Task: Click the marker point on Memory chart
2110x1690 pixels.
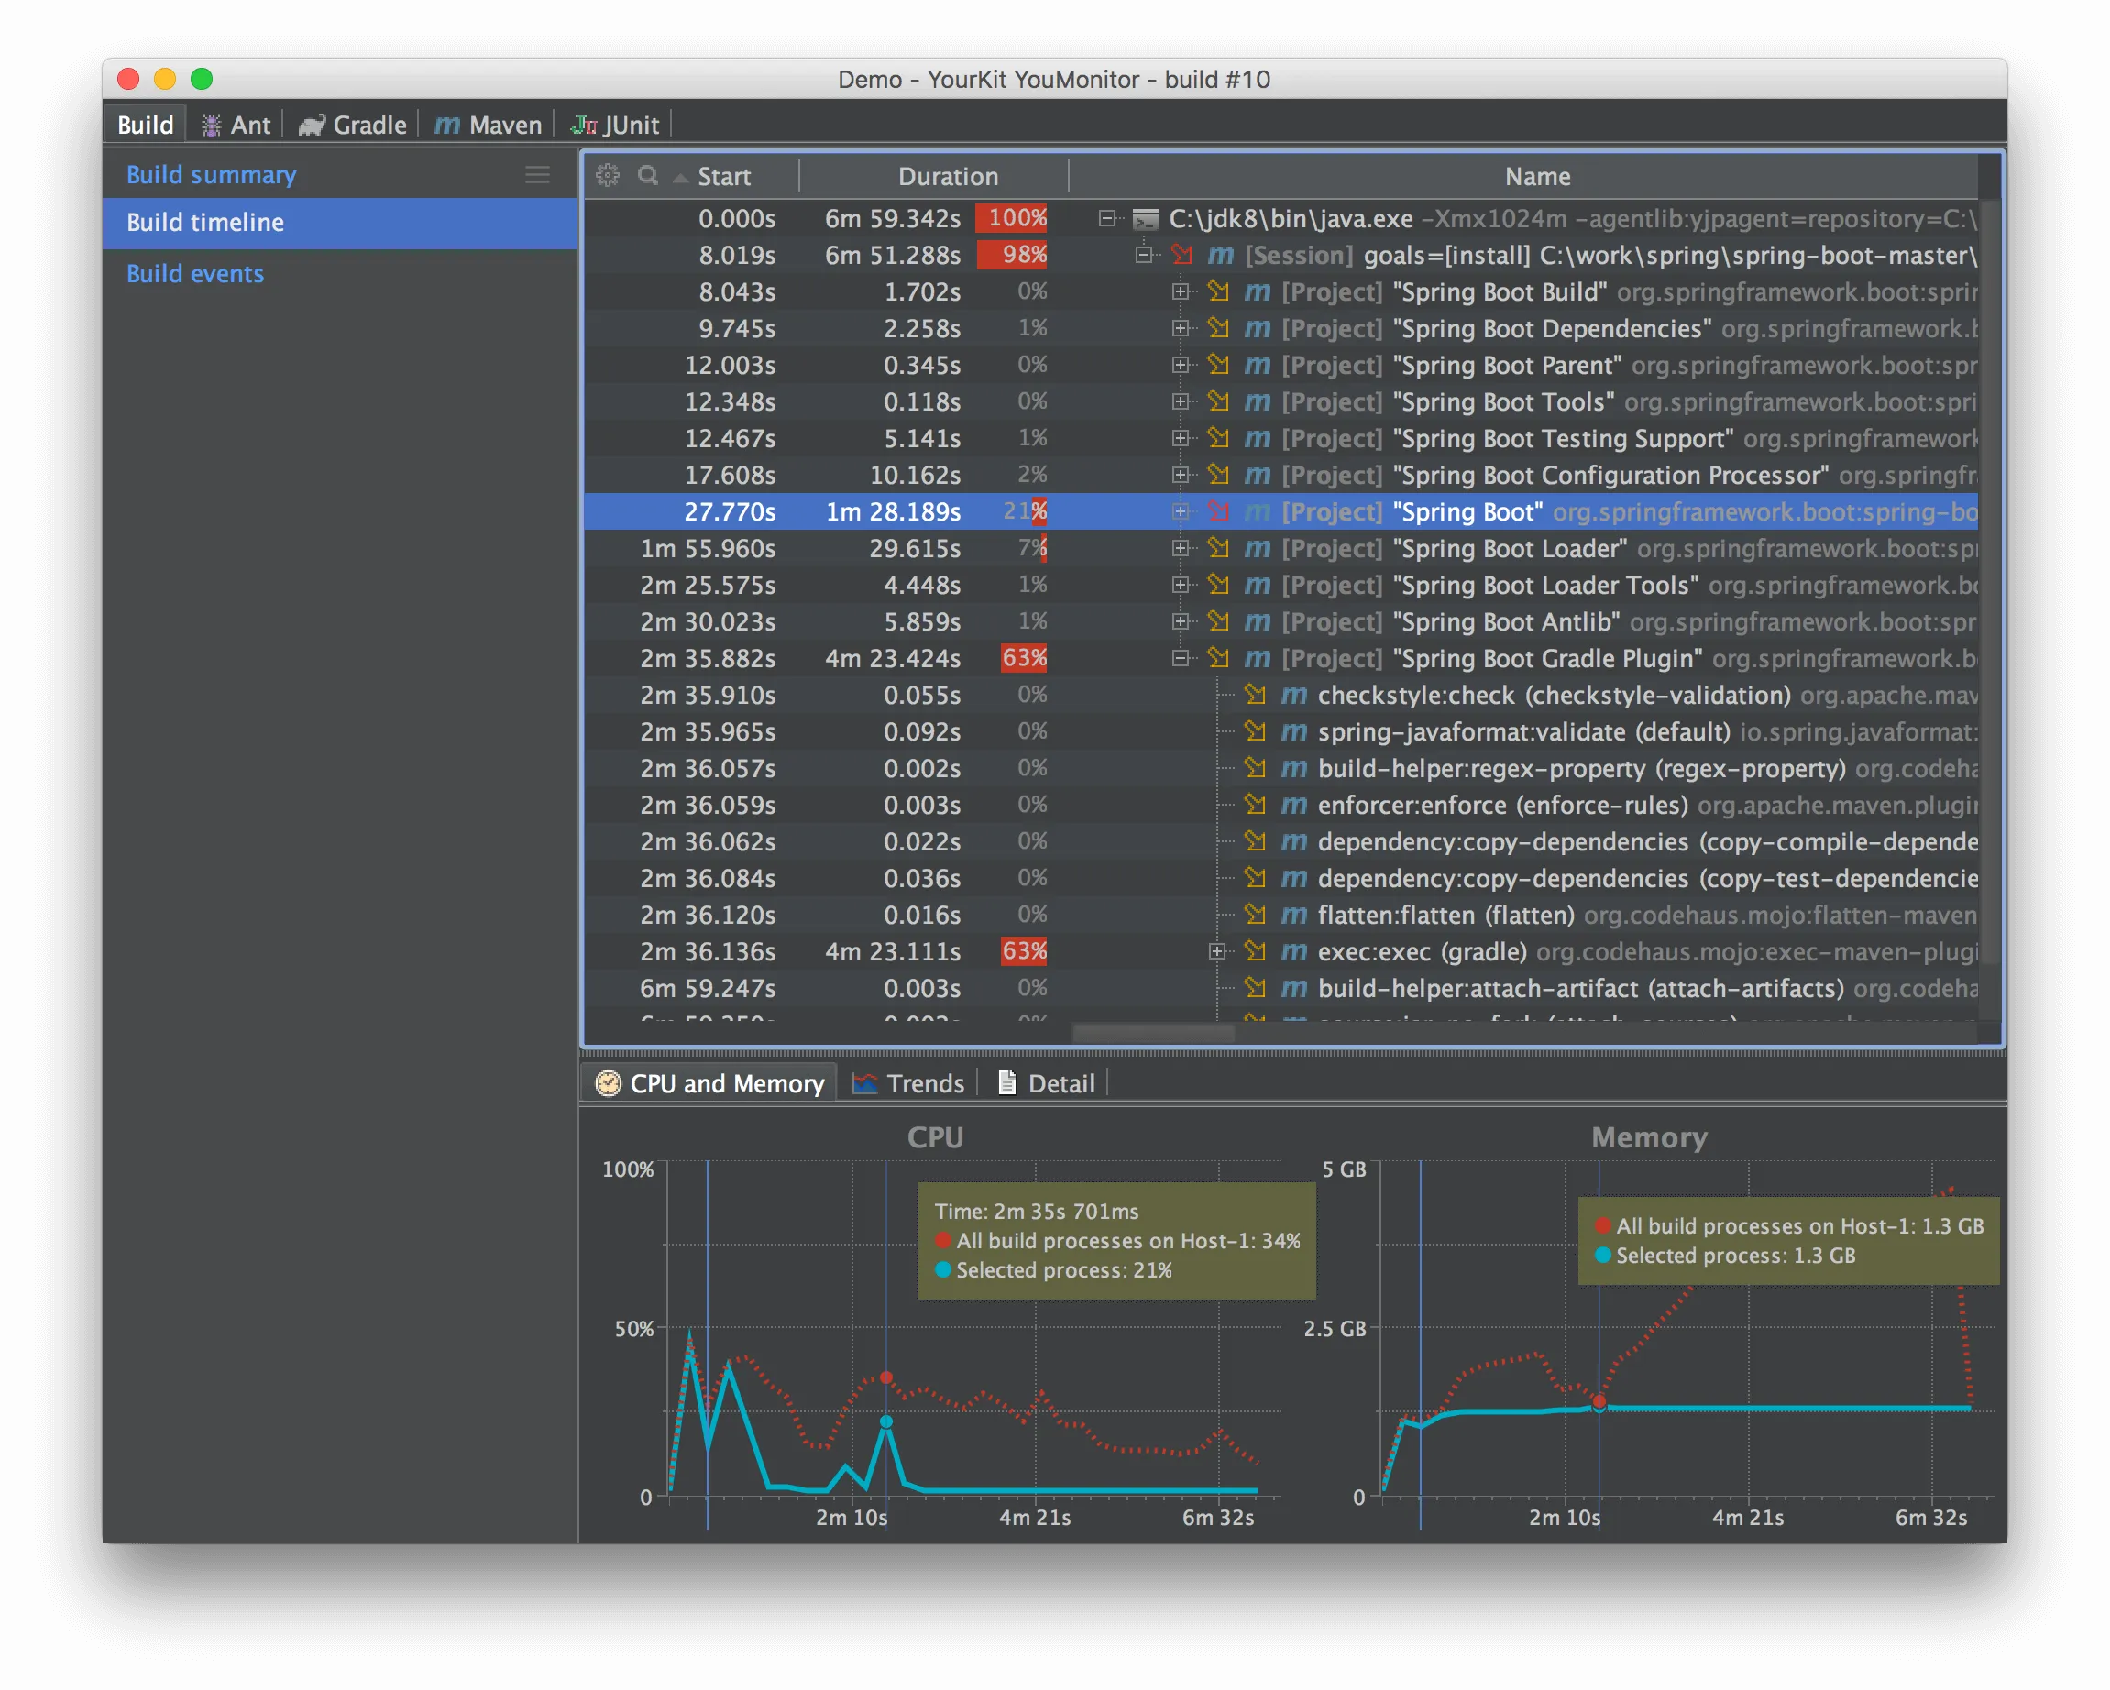Action: pyautogui.click(x=1599, y=1403)
